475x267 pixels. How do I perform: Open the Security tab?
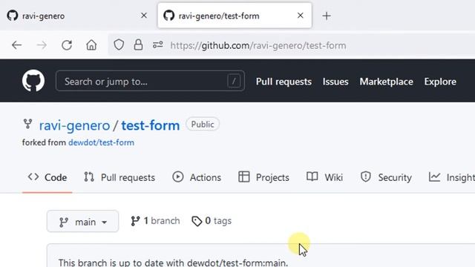click(386, 177)
